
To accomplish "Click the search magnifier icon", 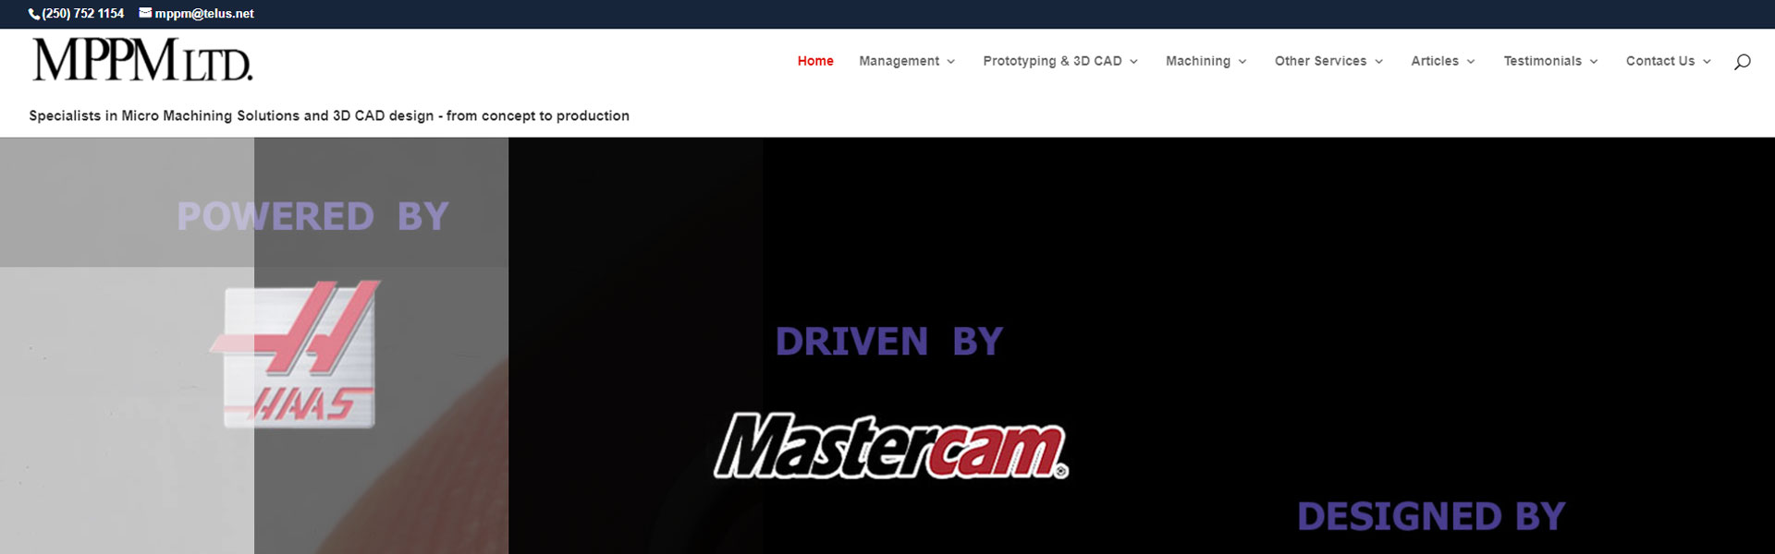I will click(1742, 62).
